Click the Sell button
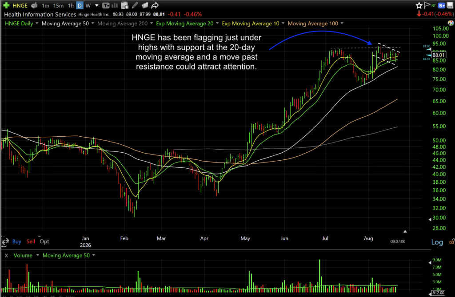 pos(31,242)
